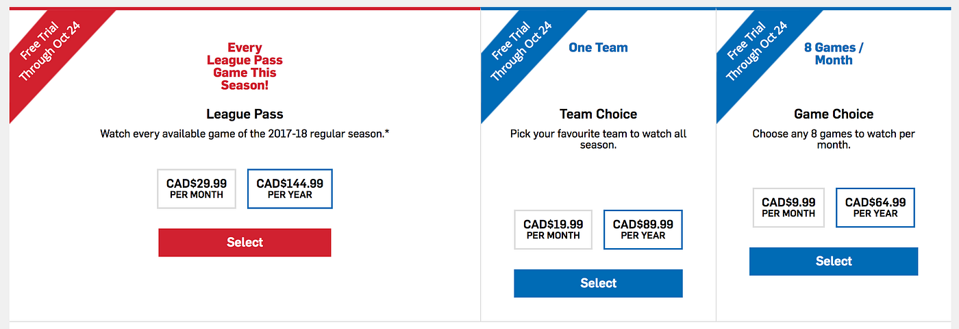The width and height of the screenshot is (959, 329).
Task: Select the Game Choice plan button
Action: point(834,261)
